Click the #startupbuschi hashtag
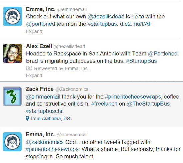183x163 pixels. tap(44, 111)
